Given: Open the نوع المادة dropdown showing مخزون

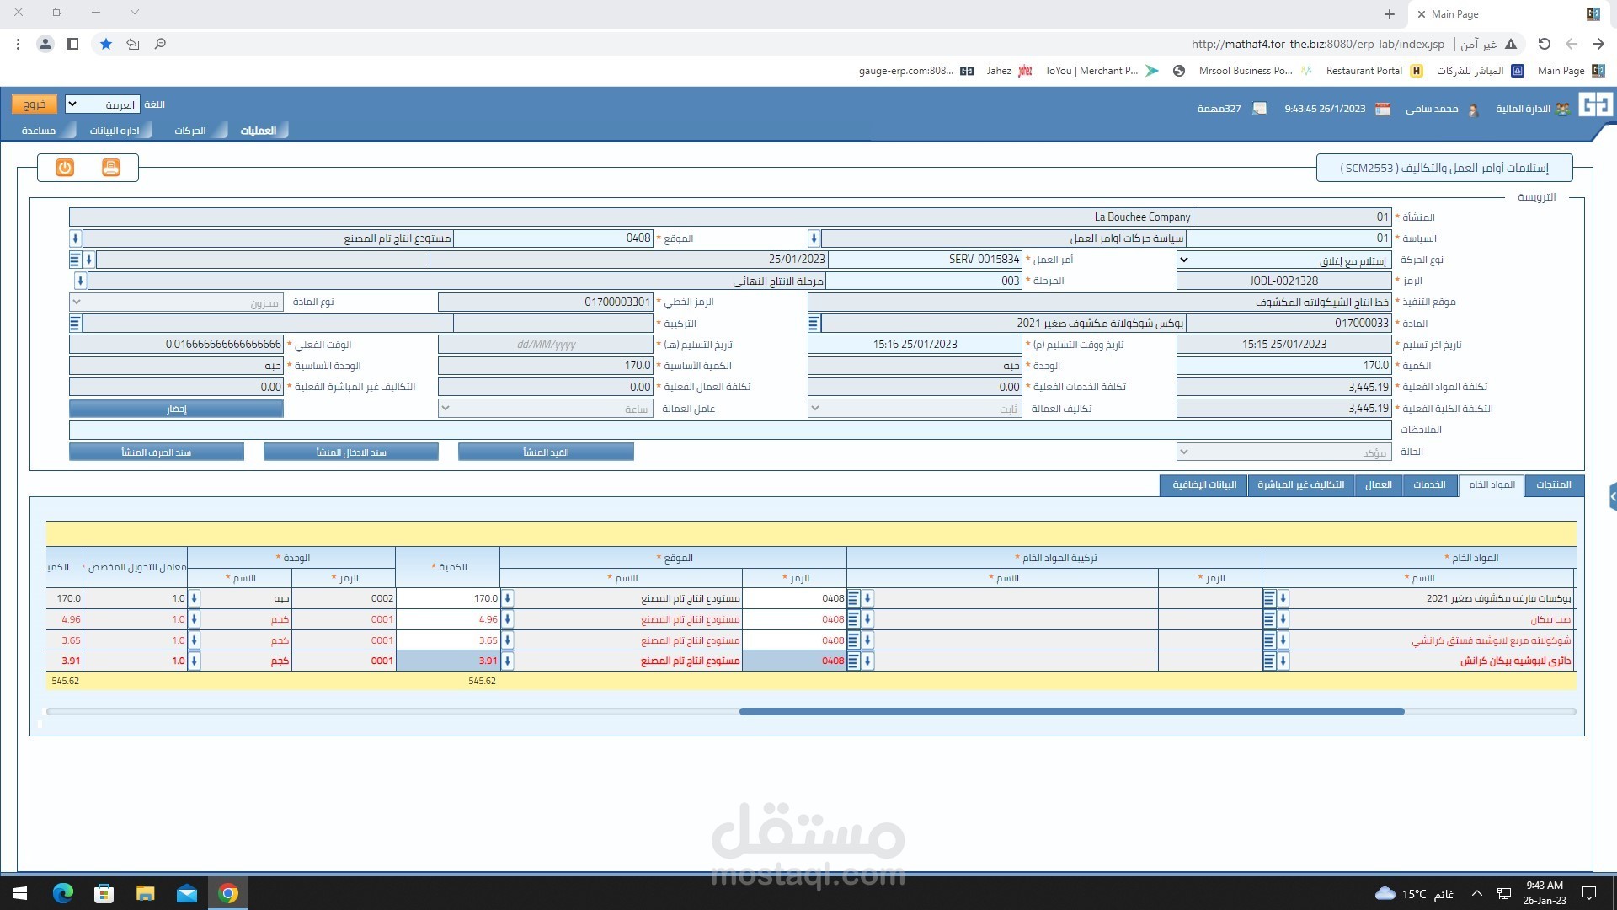Looking at the screenshot, I should 175,302.
